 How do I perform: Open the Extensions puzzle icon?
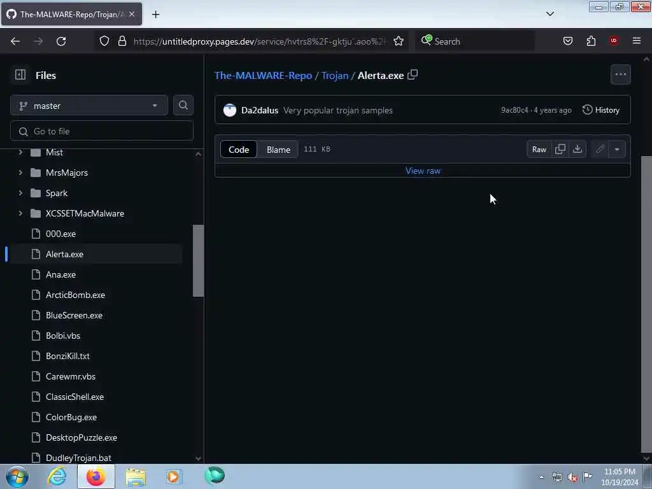click(x=591, y=41)
